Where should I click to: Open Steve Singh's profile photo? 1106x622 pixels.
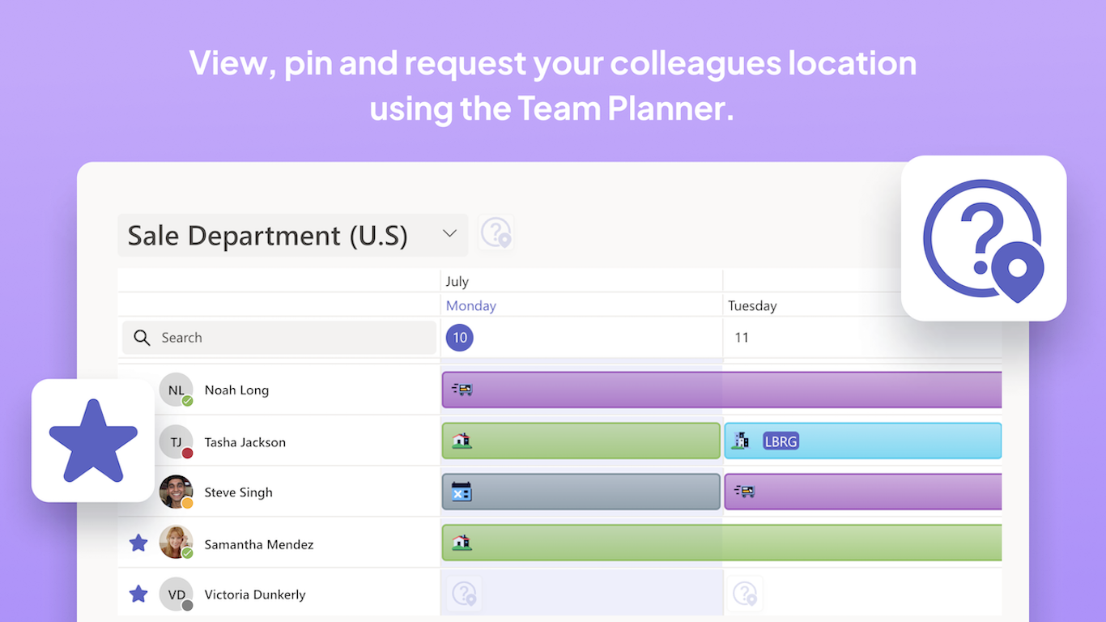176,492
